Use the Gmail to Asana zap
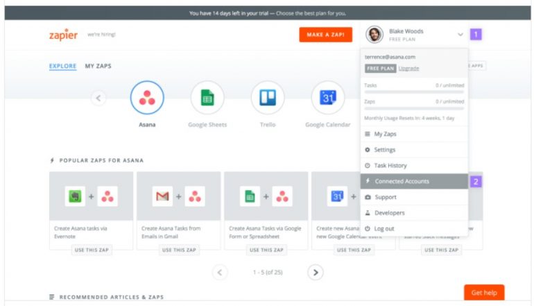Viewport: 534px width, 306px height. point(179,250)
